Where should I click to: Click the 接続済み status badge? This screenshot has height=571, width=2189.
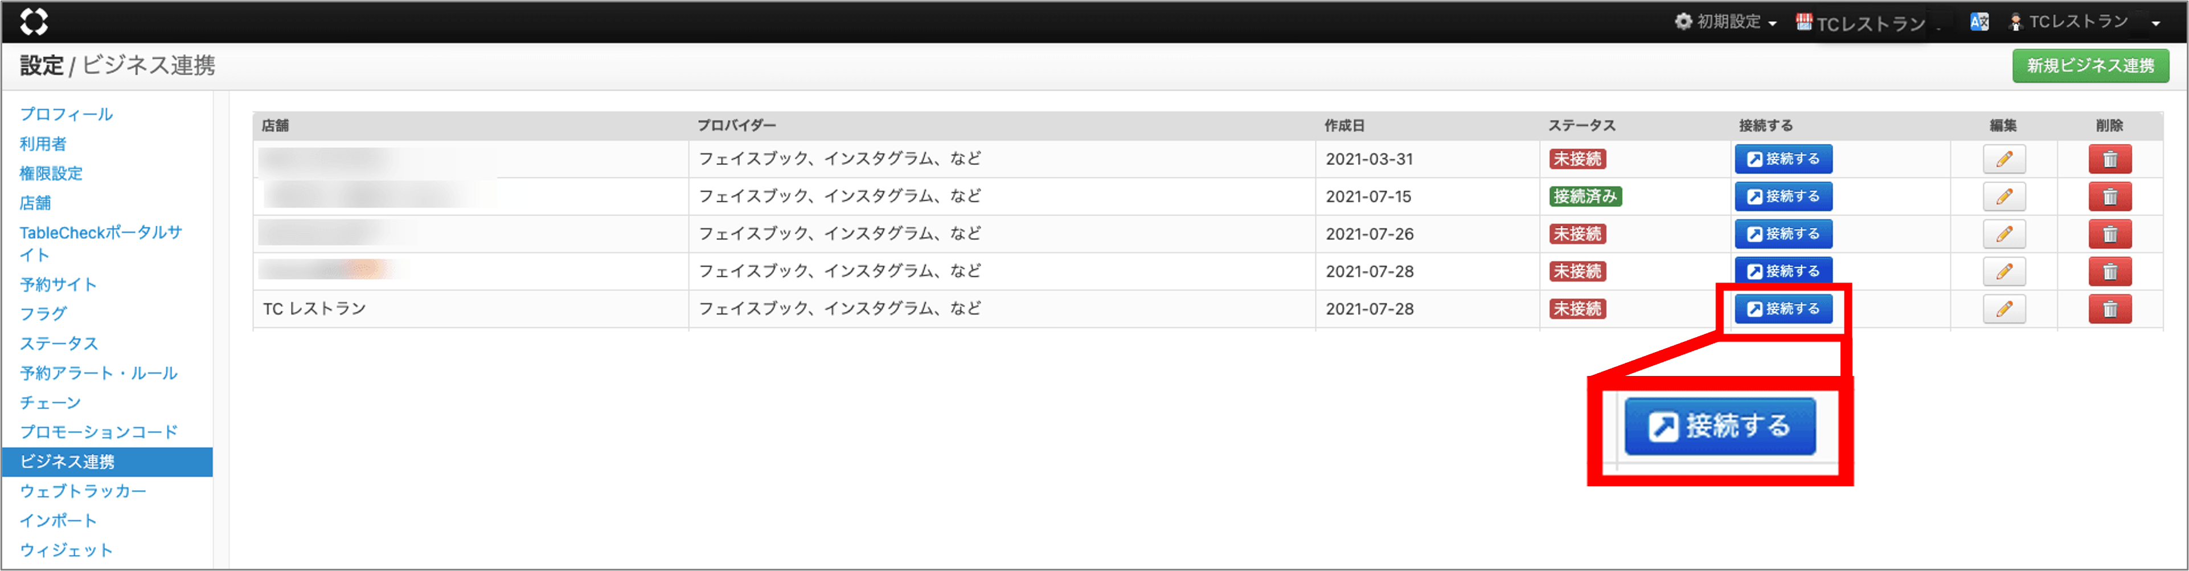1584,197
